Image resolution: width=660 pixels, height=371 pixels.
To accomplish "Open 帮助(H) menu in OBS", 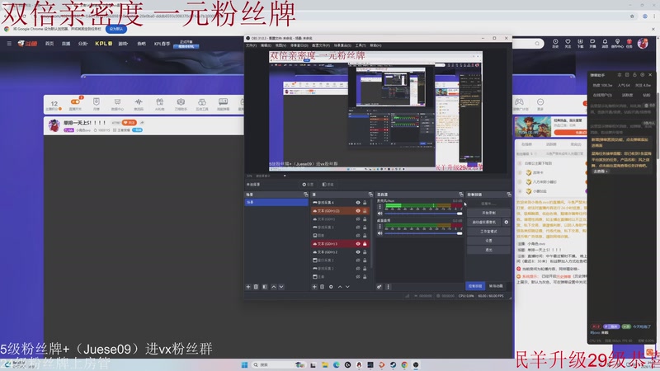I will (375, 45).
